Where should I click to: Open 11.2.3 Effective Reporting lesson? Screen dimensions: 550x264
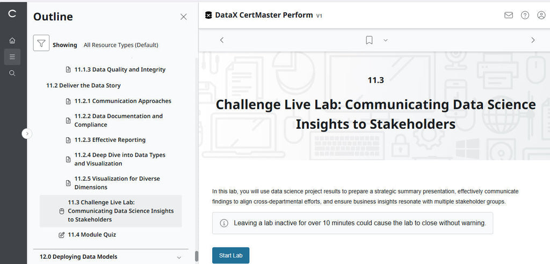pos(110,140)
